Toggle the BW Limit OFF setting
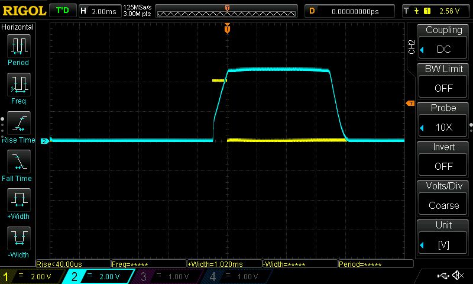Viewport: 473px width, 284px height. [x=443, y=88]
